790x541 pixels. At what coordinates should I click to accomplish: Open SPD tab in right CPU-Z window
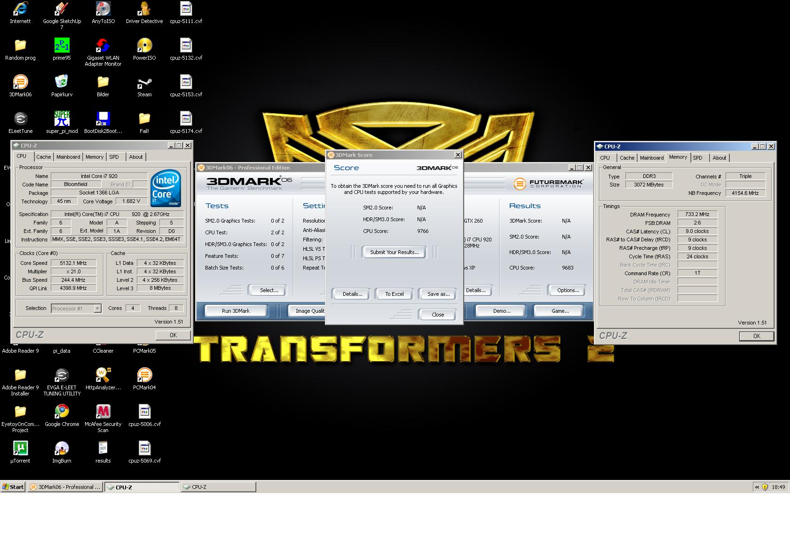pyautogui.click(x=698, y=158)
